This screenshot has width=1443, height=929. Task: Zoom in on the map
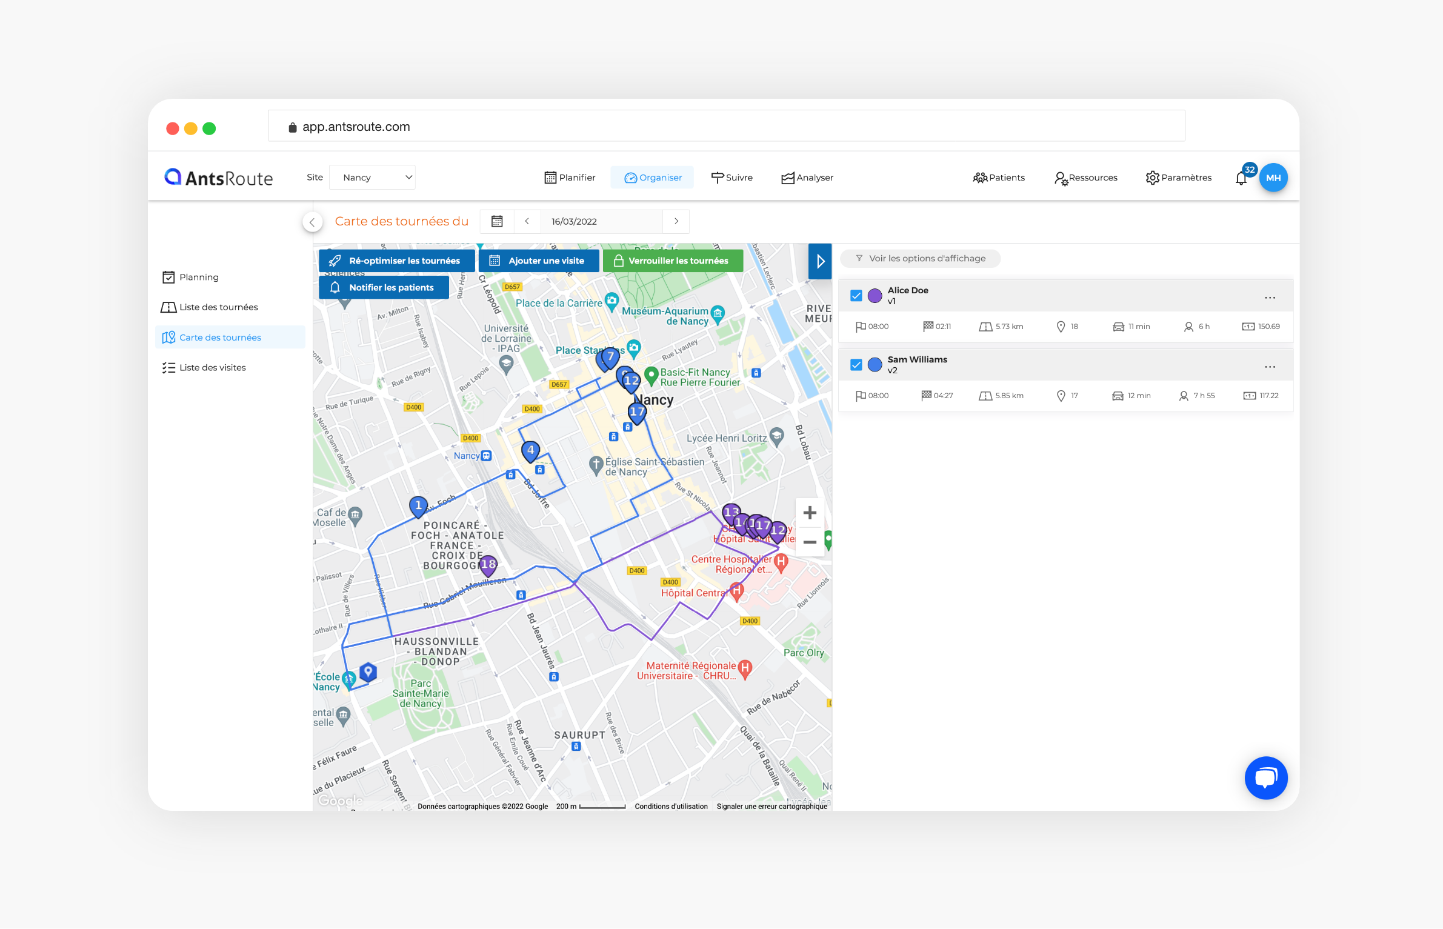coord(810,513)
